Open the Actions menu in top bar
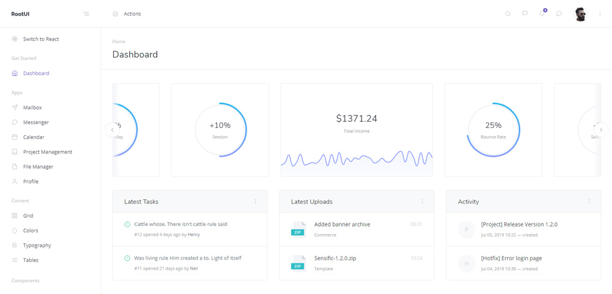 pos(132,14)
